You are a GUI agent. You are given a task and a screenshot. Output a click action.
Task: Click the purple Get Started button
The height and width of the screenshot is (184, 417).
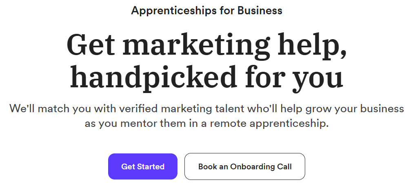142,166
